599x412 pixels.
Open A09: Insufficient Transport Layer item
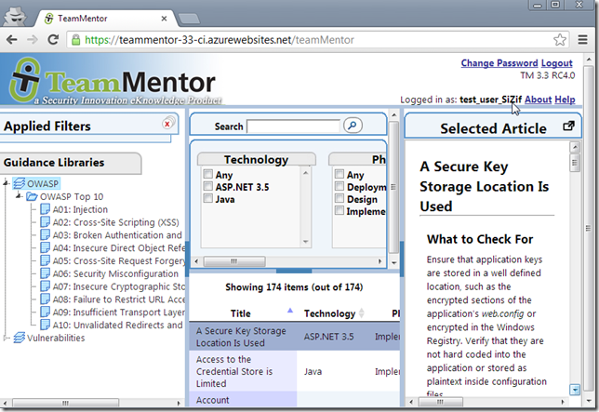click(119, 312)
